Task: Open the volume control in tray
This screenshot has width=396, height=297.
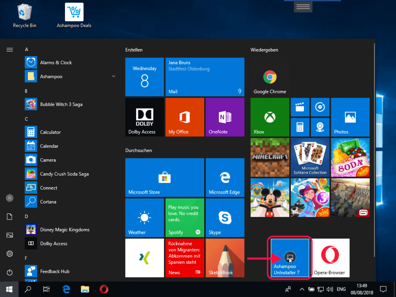Action: point(330,289)
